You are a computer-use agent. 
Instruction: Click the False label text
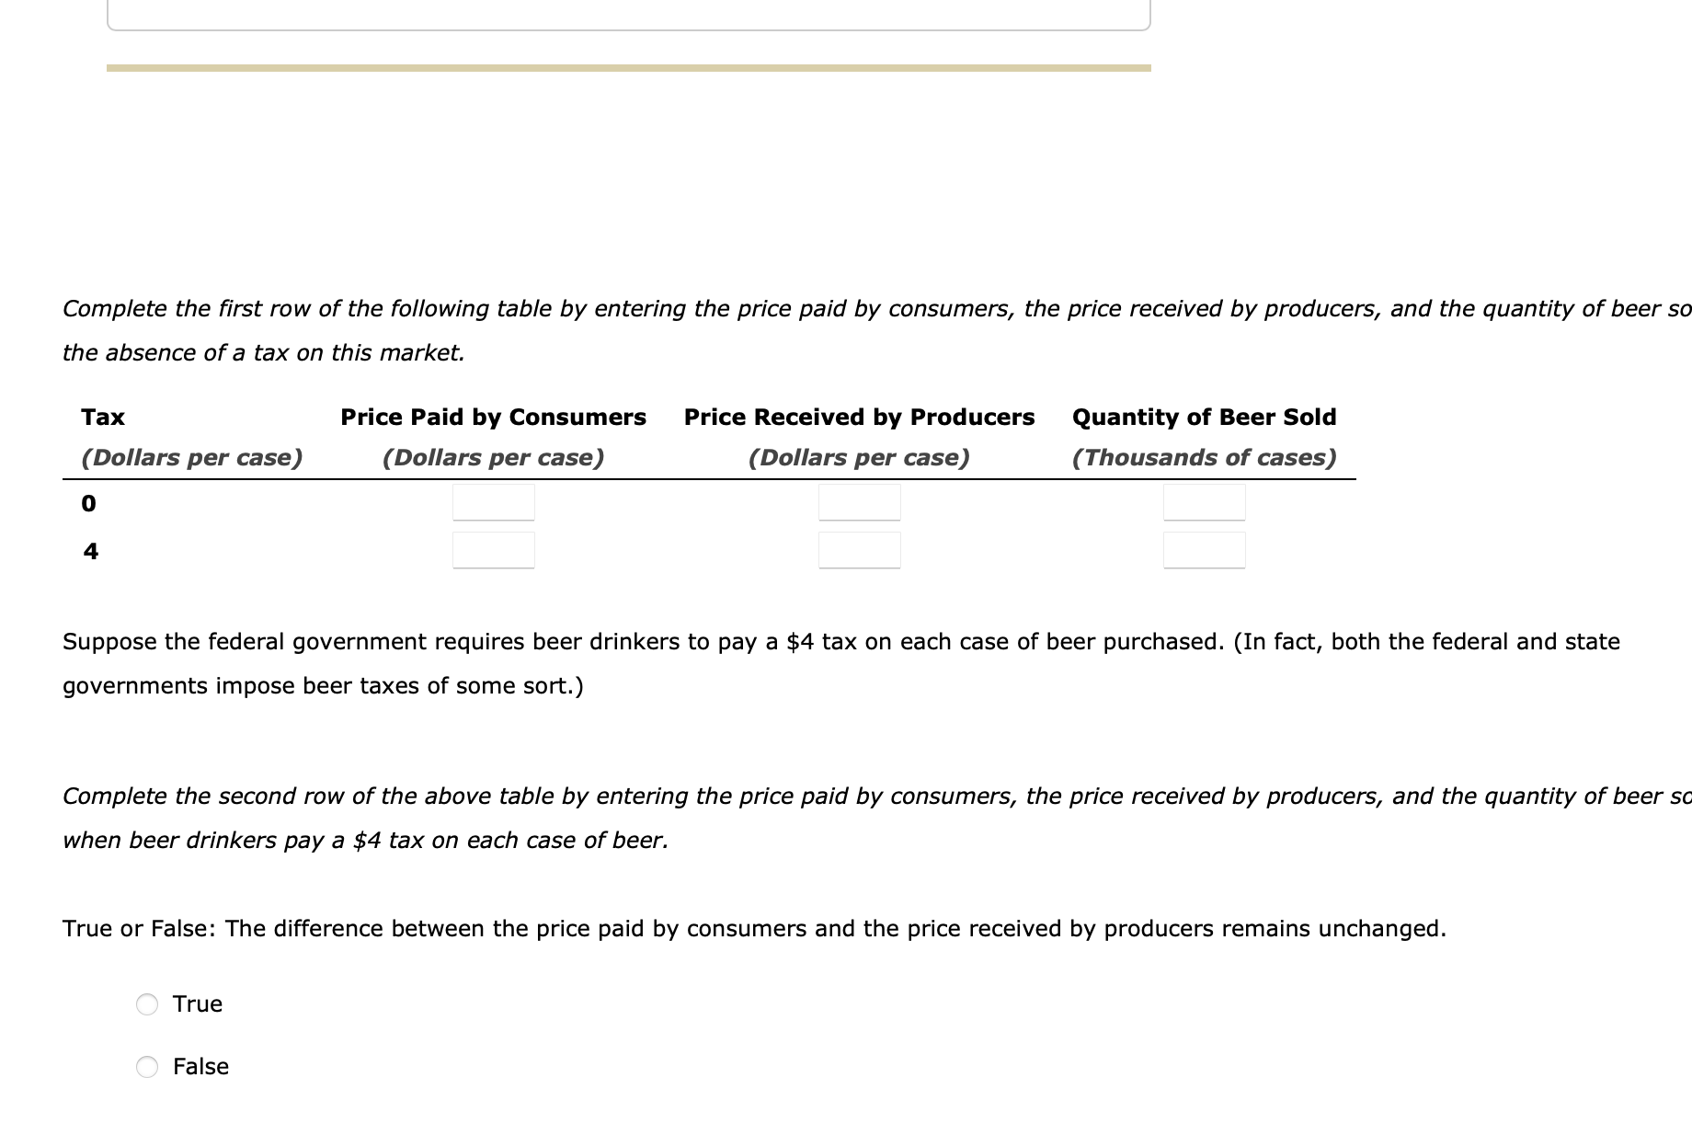click(201, 1067)
